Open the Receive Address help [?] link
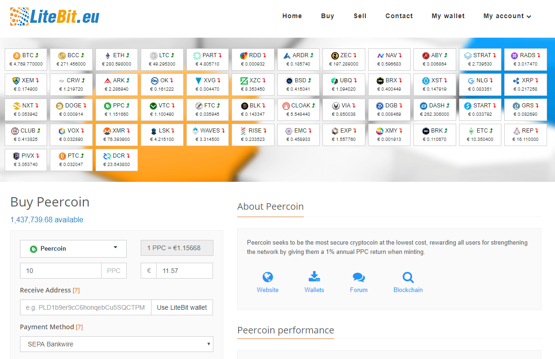 coord(76,291)
